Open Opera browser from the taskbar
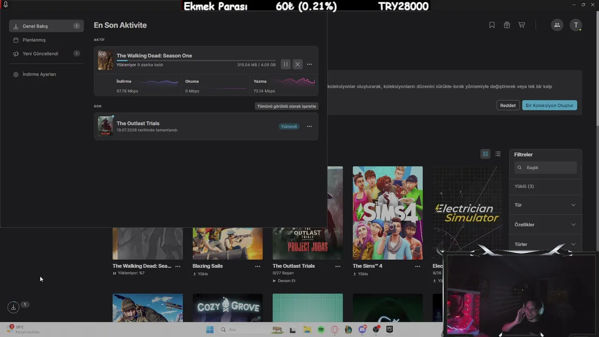The width and height of the screenshot is (599, 337). [335, 330]
